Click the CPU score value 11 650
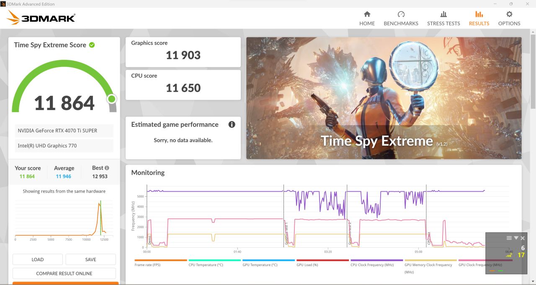Screen dimensions: 536x285 pos(183,88)
